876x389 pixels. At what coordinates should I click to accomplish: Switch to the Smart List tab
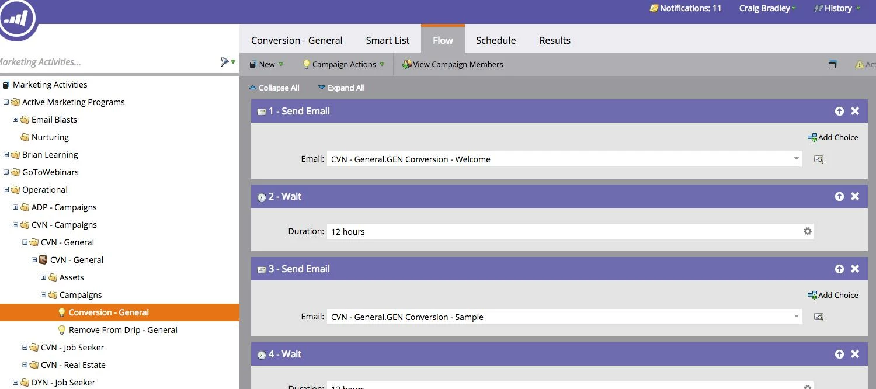[388, 40]
